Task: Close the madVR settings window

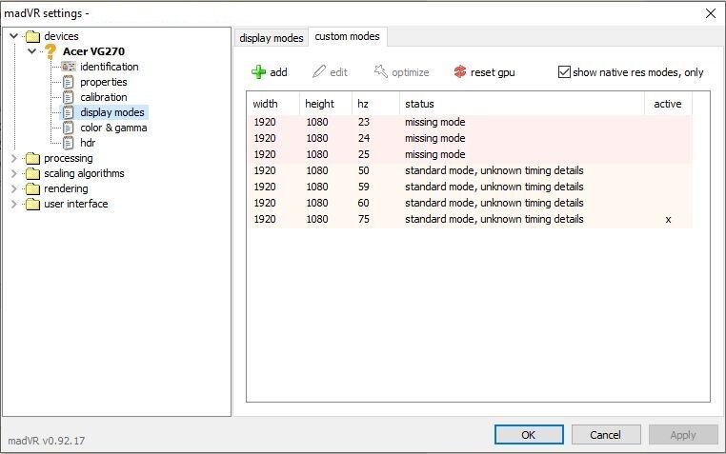Action: pyautogui.click(x=710, y=13)
